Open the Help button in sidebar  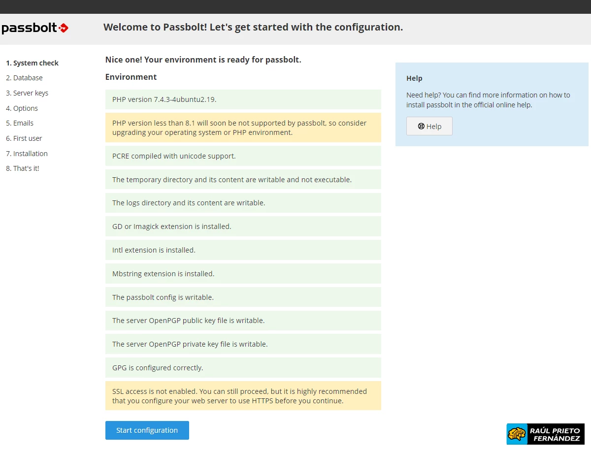(429, 126)
